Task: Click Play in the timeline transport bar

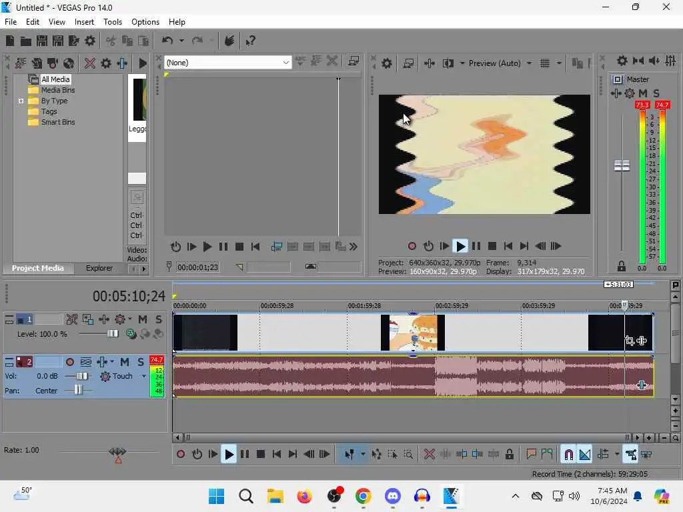Action: [x=229, y=455]
